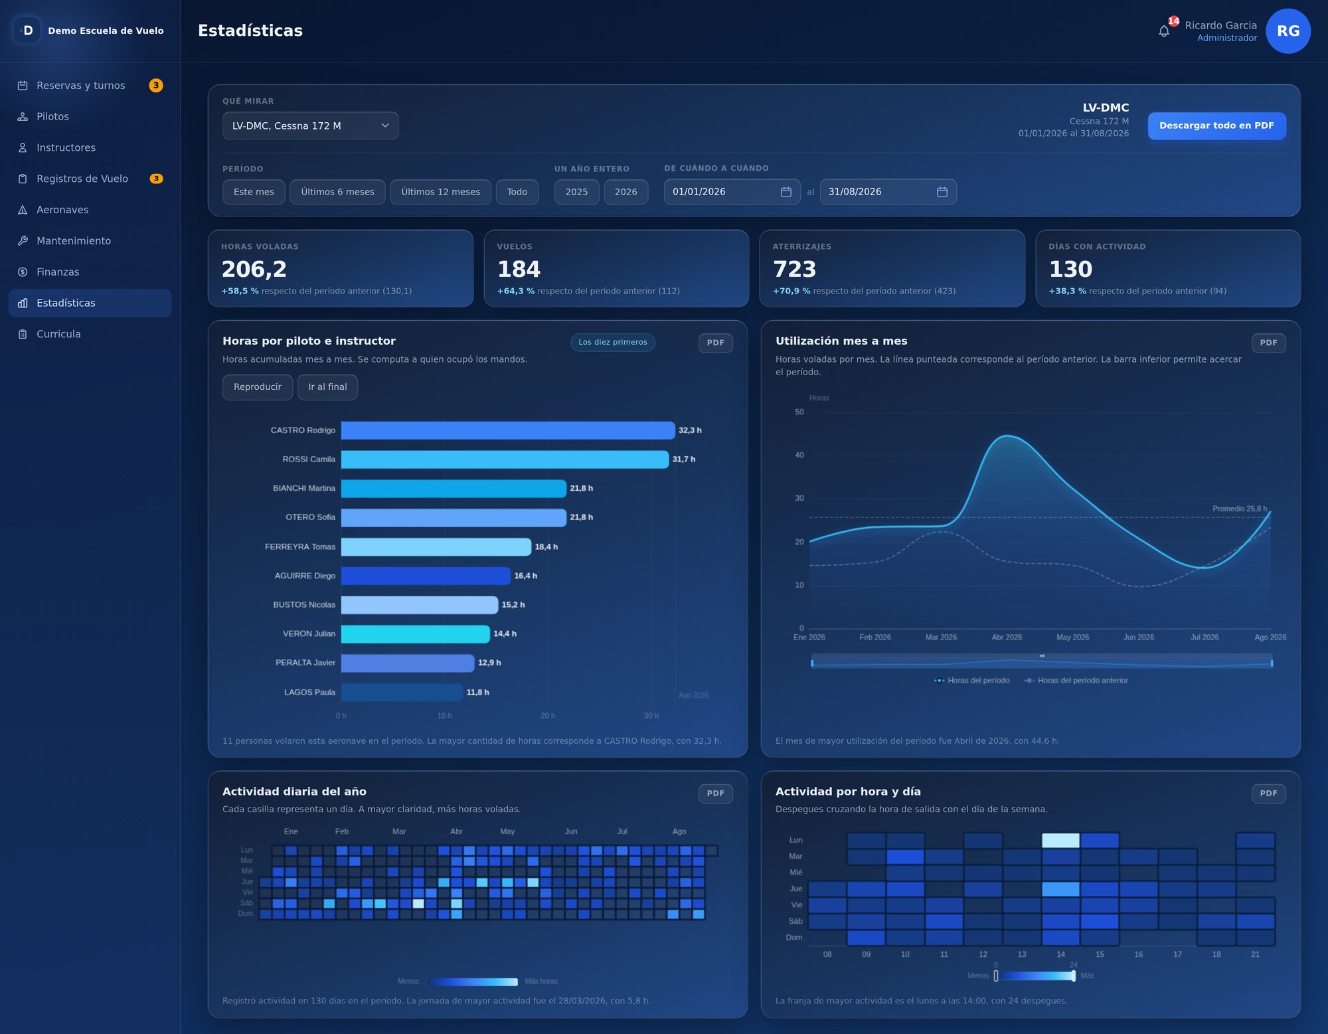1328x1034 pixels.
Task: Click the AGUIRRE Diego bar
Action: (426, 576)
